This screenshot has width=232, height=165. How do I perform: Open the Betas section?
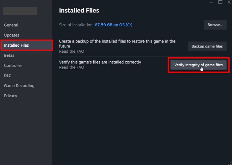pos(9,55)
